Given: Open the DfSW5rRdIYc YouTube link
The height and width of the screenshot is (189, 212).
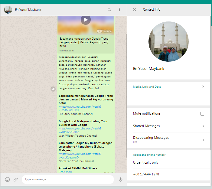Looking at the screenshot, I should pos(80,130).
